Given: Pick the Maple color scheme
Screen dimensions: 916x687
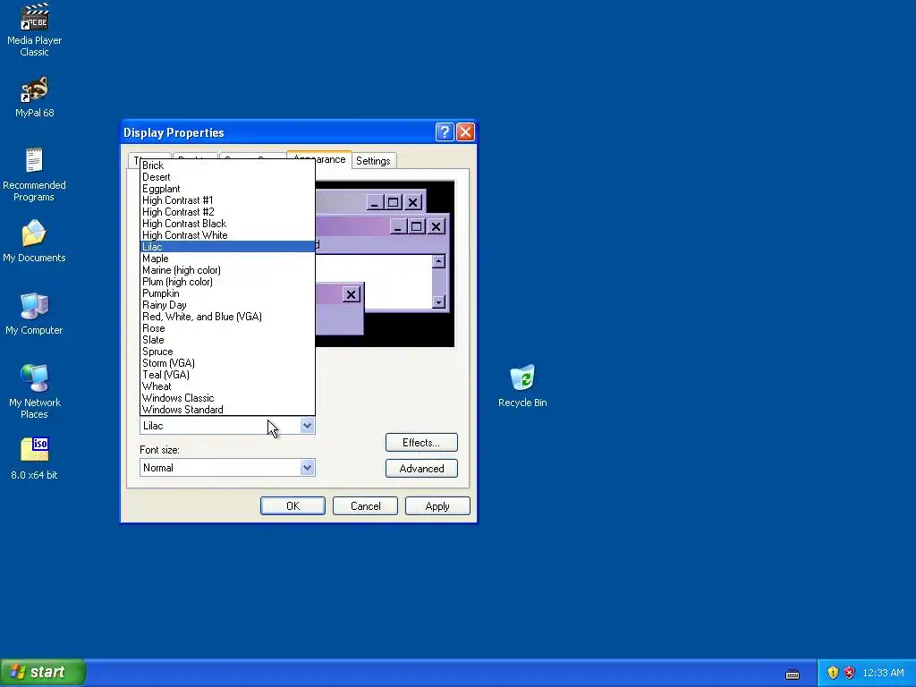Looking at the screenshot, I should 228,259.
